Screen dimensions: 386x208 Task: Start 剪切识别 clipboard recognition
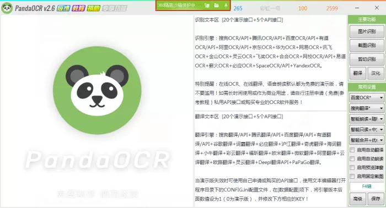pos(367,59)
